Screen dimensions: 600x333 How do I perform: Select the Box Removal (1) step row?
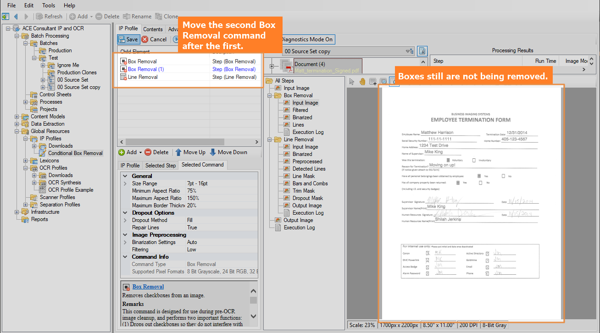pos(146,69)
